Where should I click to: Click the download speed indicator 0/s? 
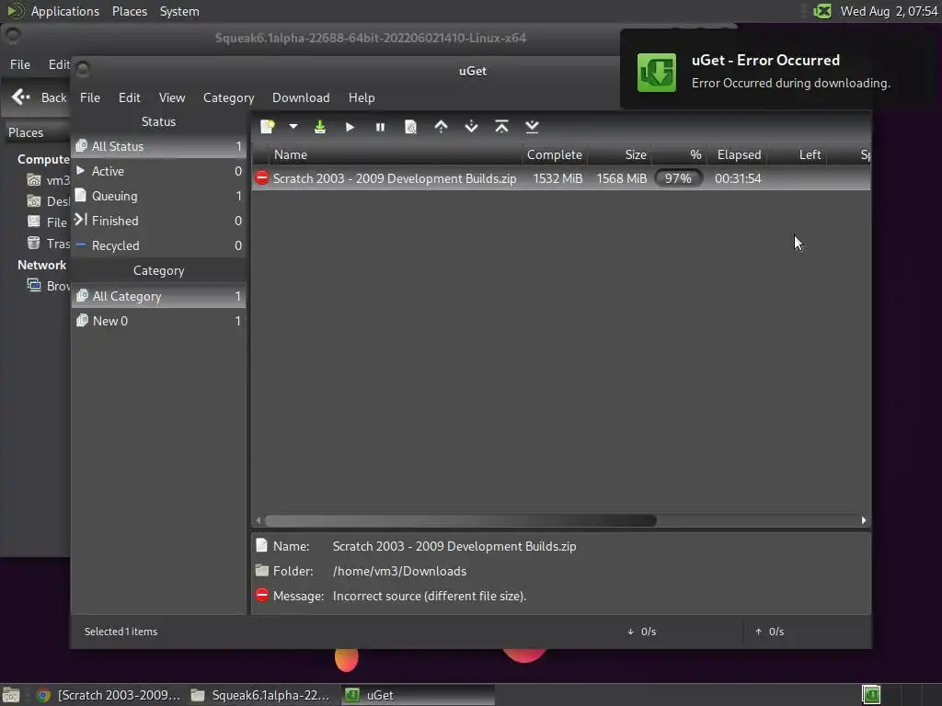pos(642,632)
